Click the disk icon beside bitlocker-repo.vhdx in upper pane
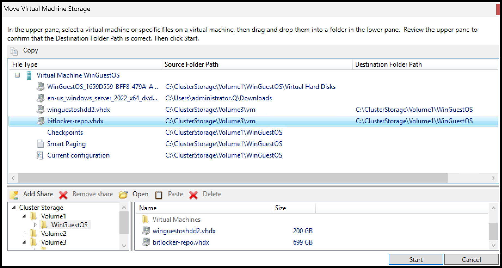Screen dimensions: 502x268 (41, 121)
